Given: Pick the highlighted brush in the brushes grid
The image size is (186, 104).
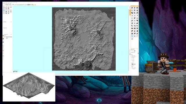Looking at the screenshot, I should point(132,36).
